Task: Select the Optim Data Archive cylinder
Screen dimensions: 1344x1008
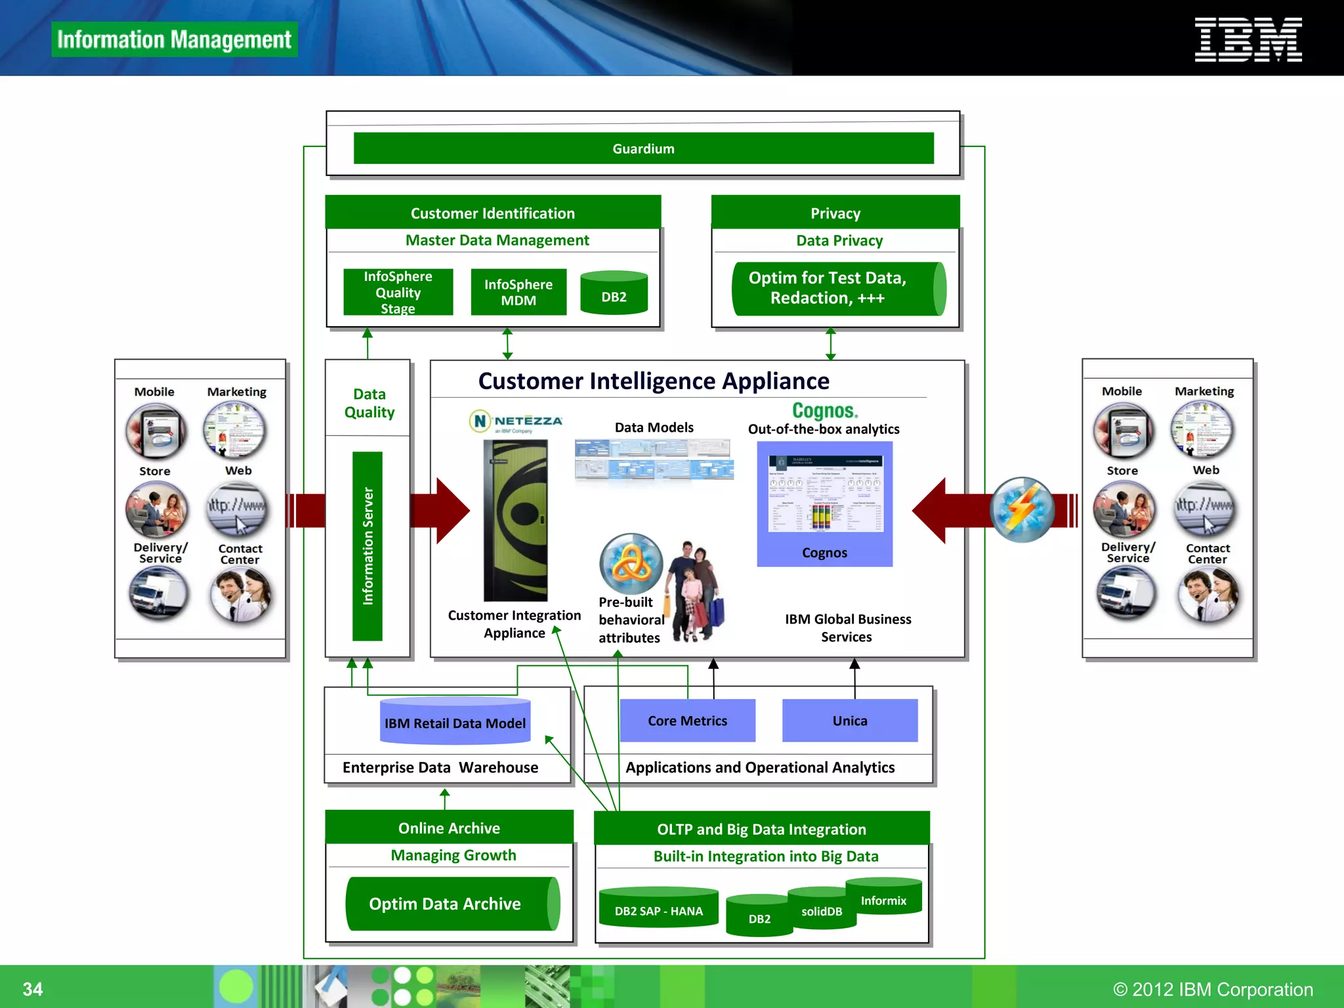Action: (x=452, y=904)
